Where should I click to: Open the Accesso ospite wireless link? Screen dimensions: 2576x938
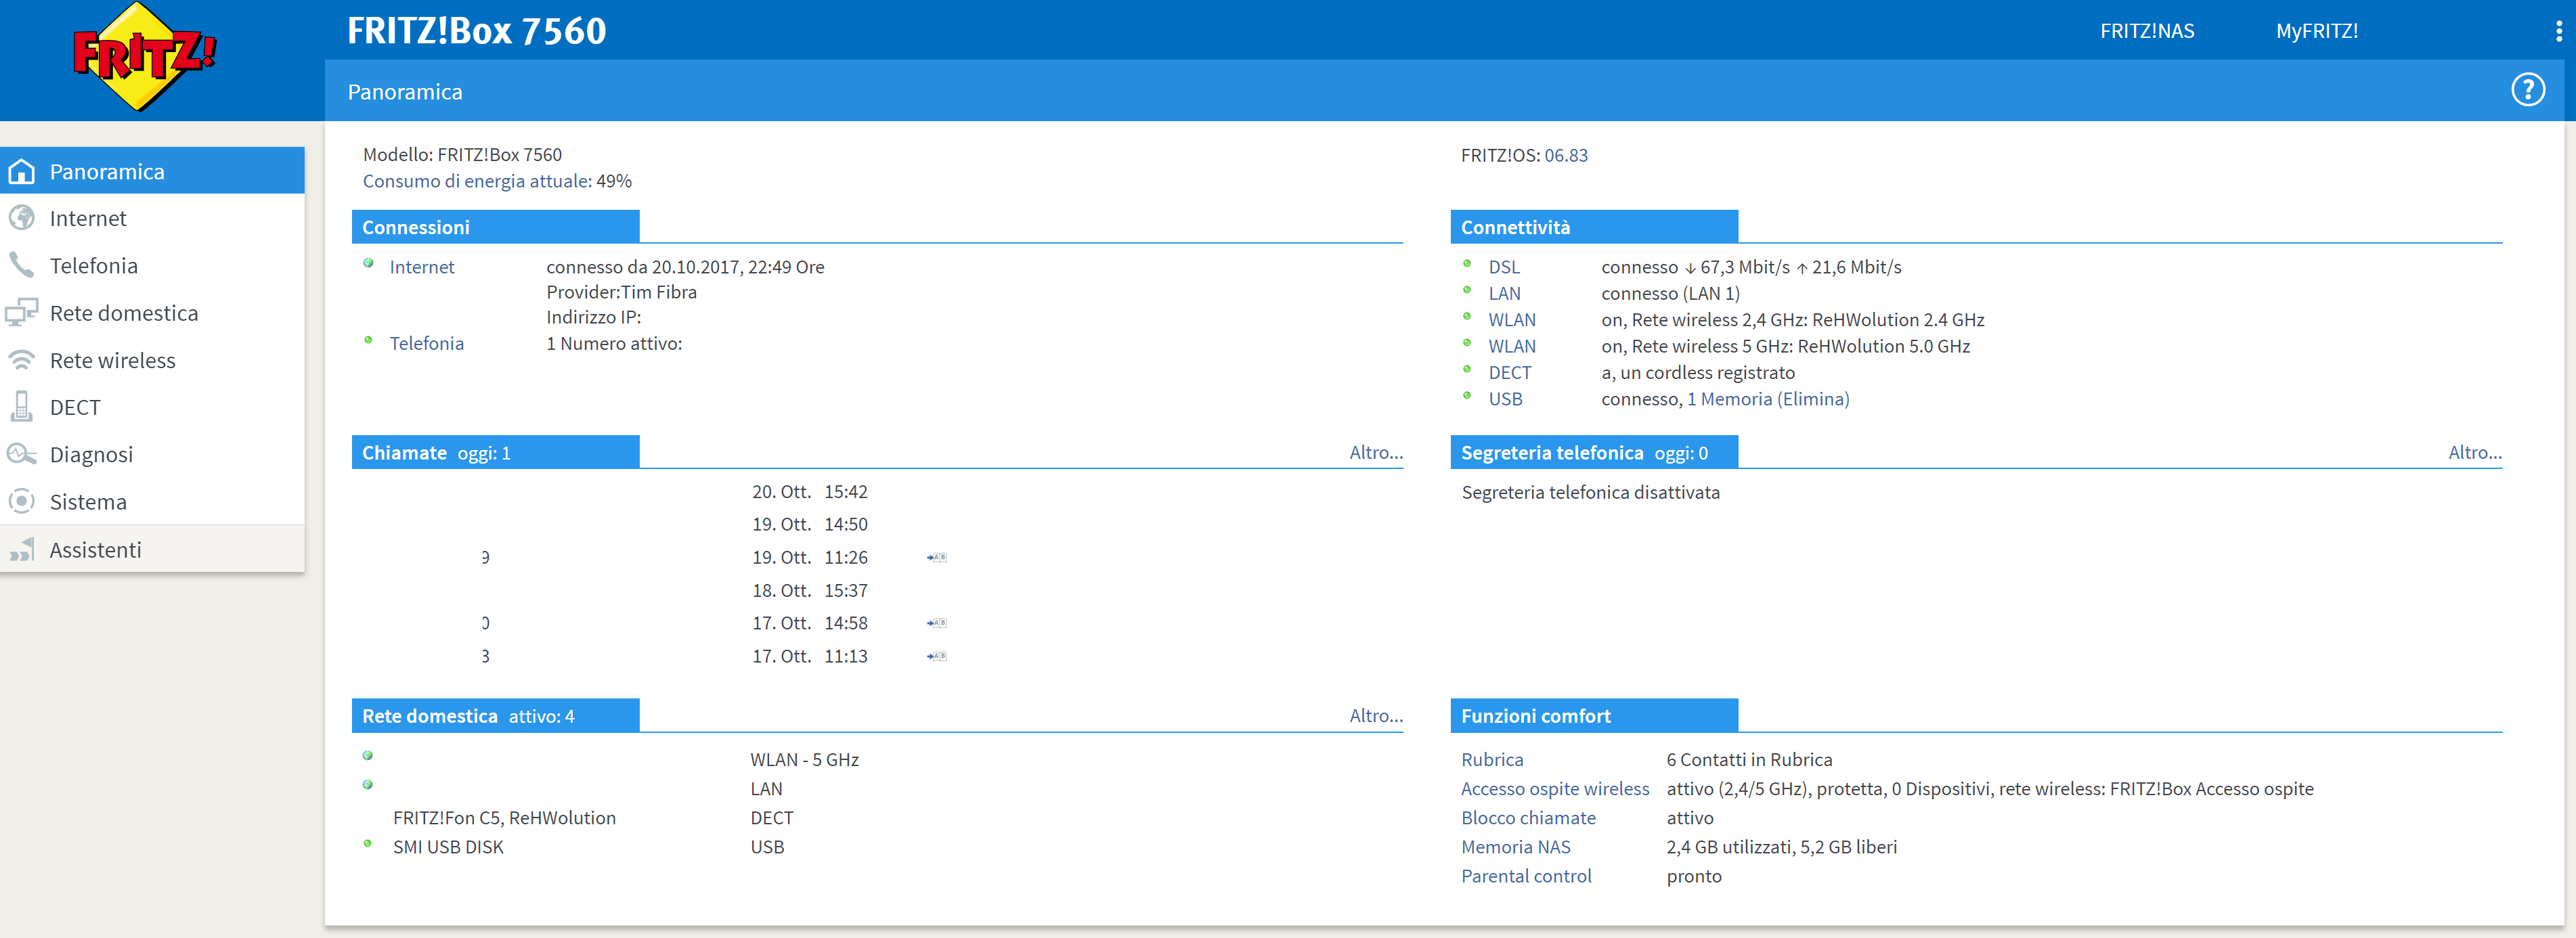(1554, 789)
